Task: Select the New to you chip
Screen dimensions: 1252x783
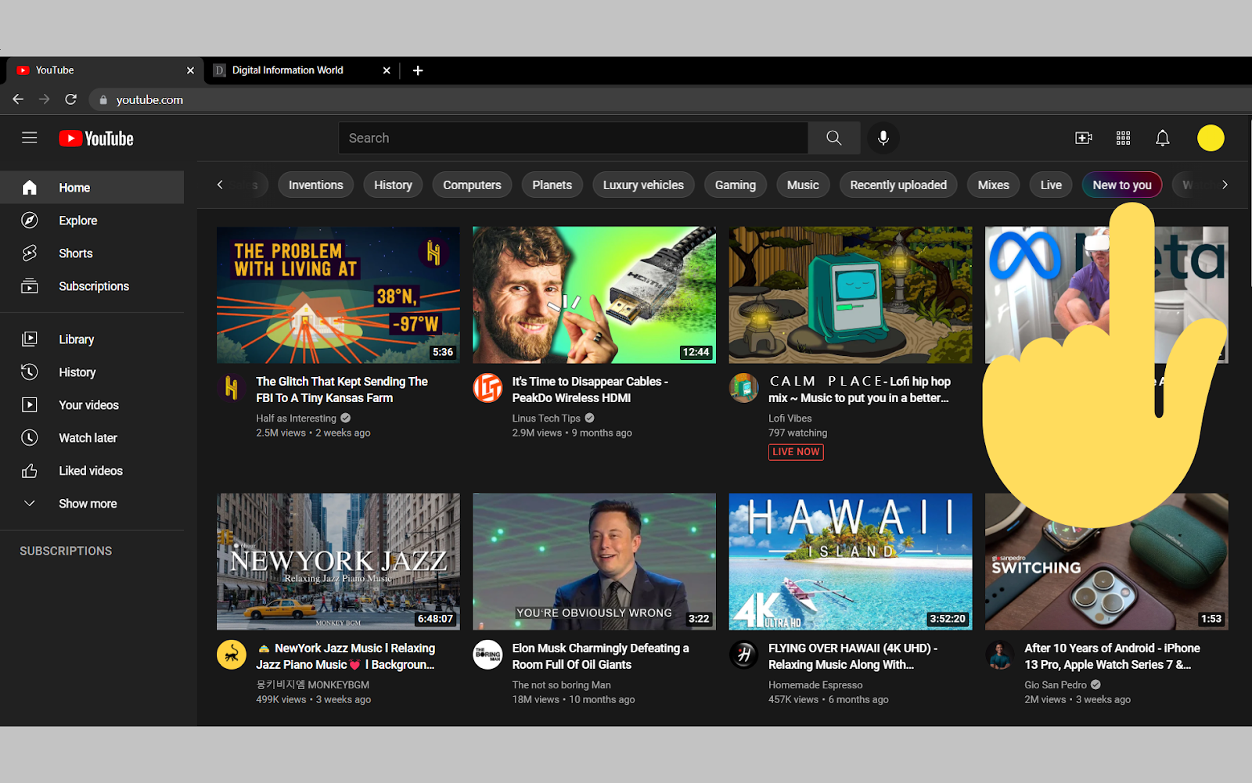Action: (1122, 185)
